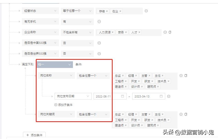Open the 是否是世界500强 field dropdown
The image size is (218, 139).
(x=40, y=54)
